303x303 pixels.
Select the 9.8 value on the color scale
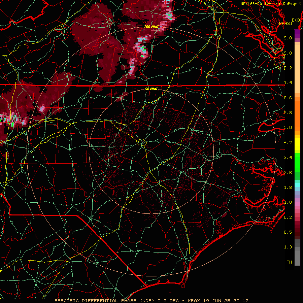pyautogui.click(x=288, y=38)
